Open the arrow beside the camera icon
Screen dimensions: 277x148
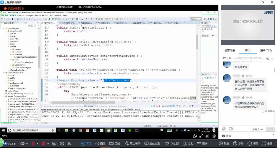(x=48, y=144)
